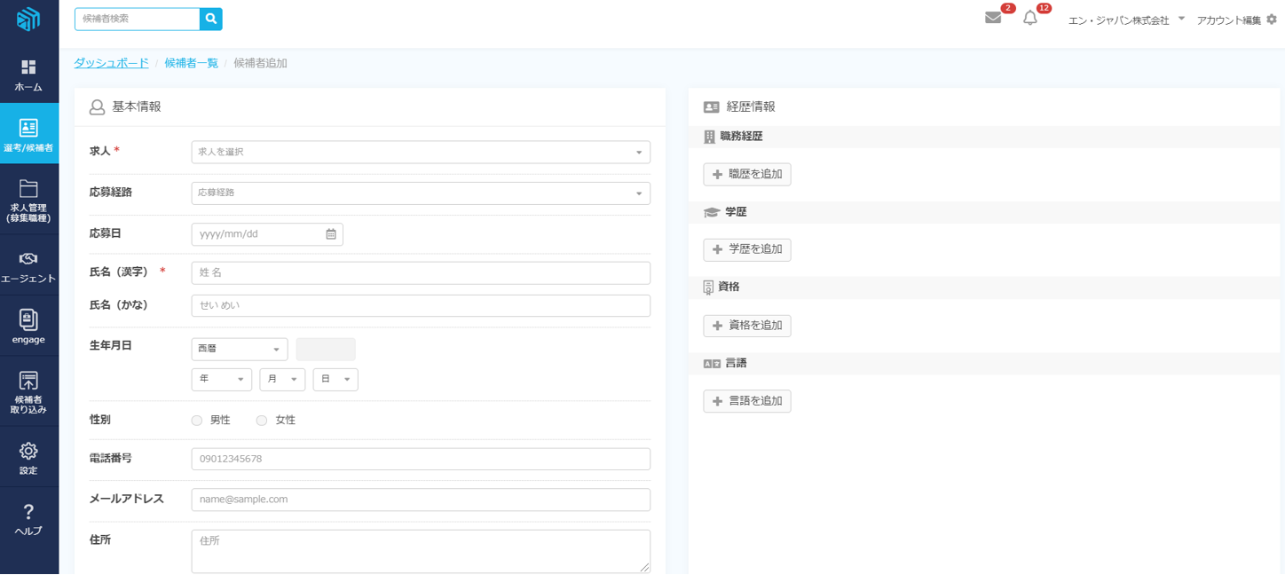Open the ヘルプ question mark icon
This screenshot has width=1285, height=575.
[28, 512]
